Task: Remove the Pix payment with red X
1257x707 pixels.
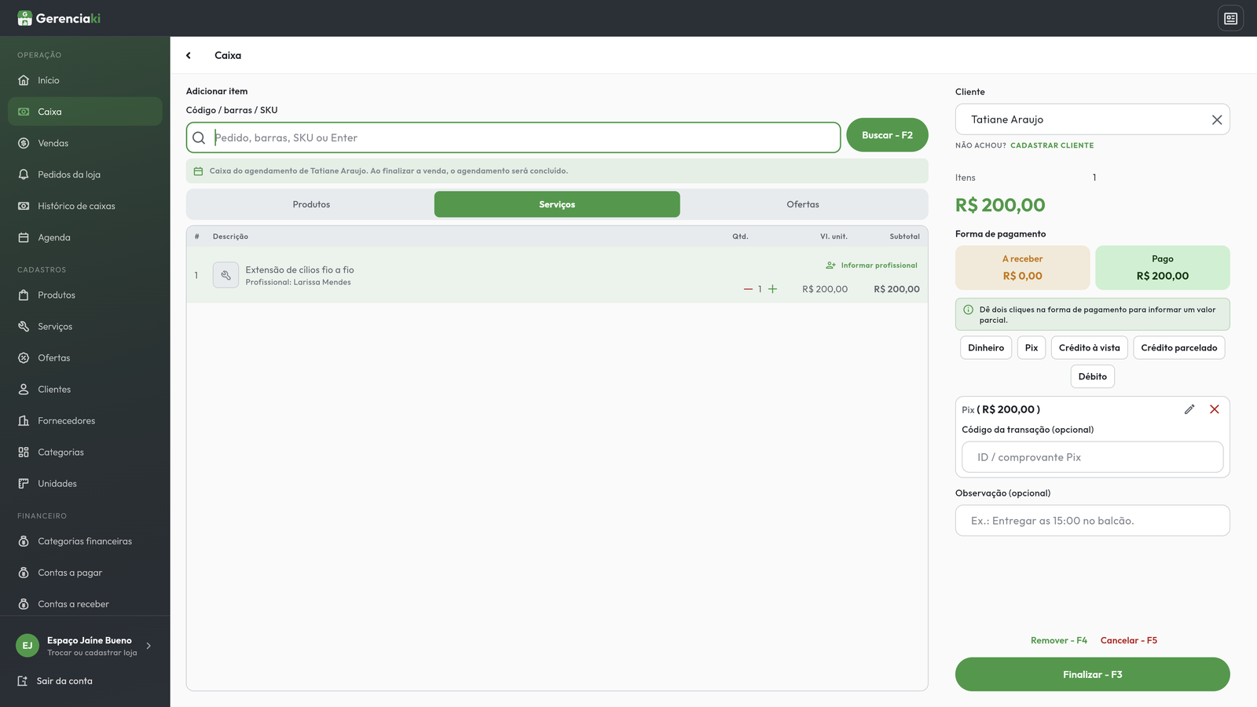Action: (x=1215, y=409)
